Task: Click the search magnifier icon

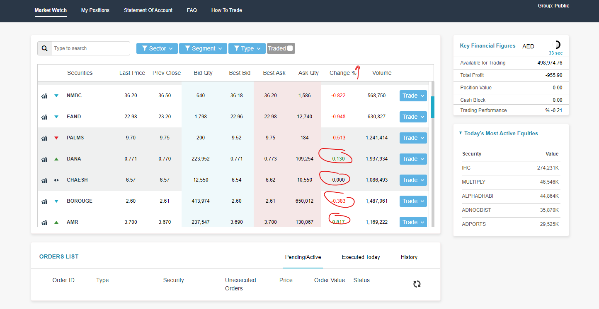Action: point(44,48)
